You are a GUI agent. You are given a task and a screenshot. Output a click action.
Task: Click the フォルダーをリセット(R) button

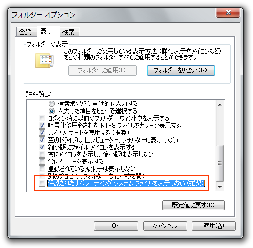181,70
